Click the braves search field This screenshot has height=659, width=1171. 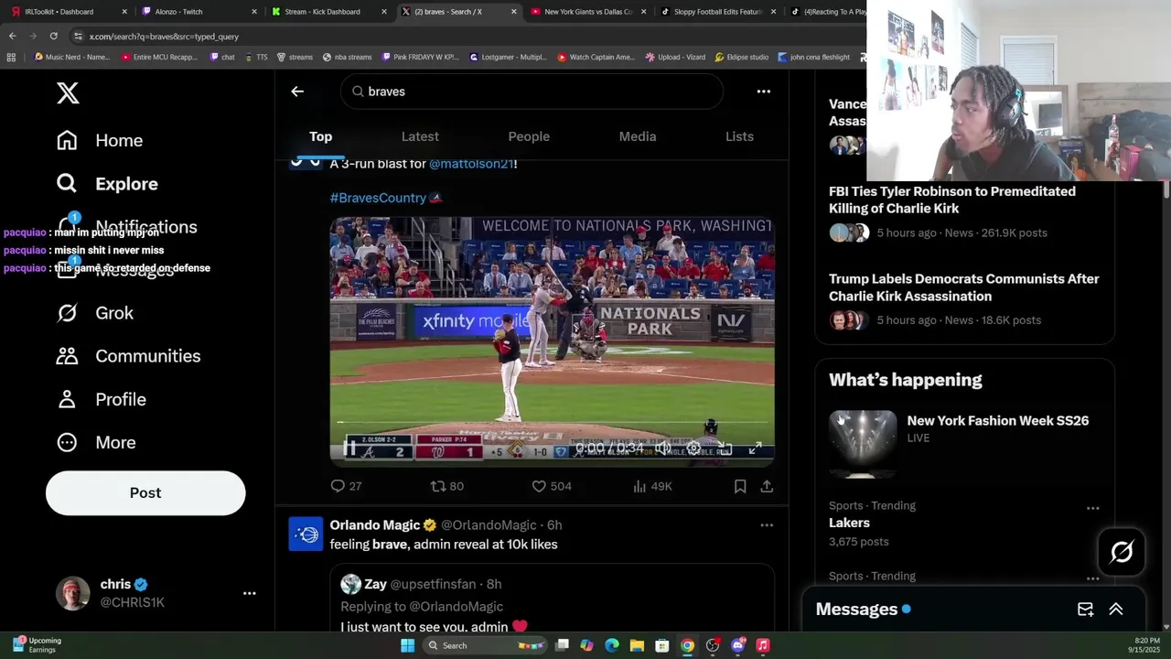[x=532, y=92]
